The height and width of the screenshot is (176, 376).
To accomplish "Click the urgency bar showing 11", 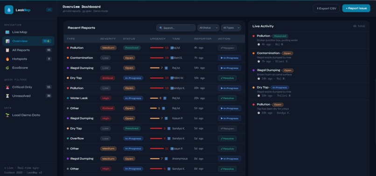I will pyautogui.click(x=157, y=149).
